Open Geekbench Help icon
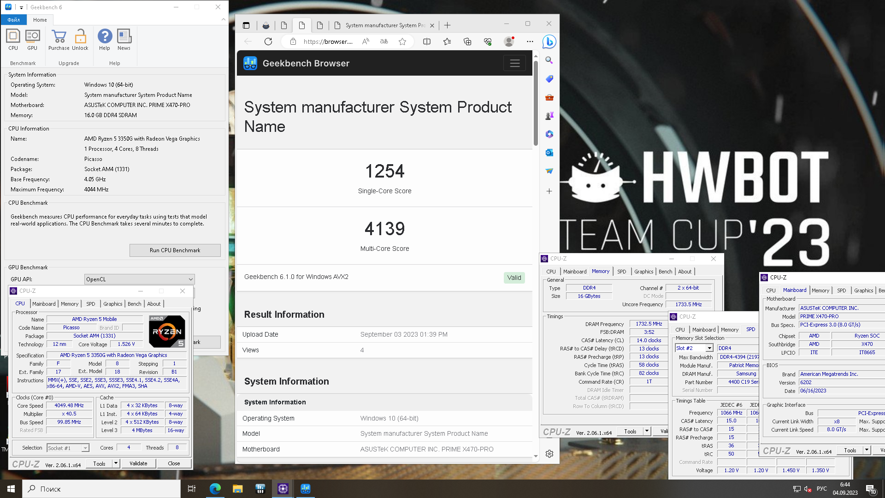The width and height of the screenshot is (885, 498). tap(105, 40)
